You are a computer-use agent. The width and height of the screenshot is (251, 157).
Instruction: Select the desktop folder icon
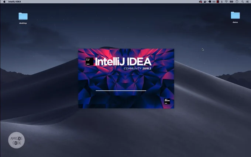tap(23, 16)
